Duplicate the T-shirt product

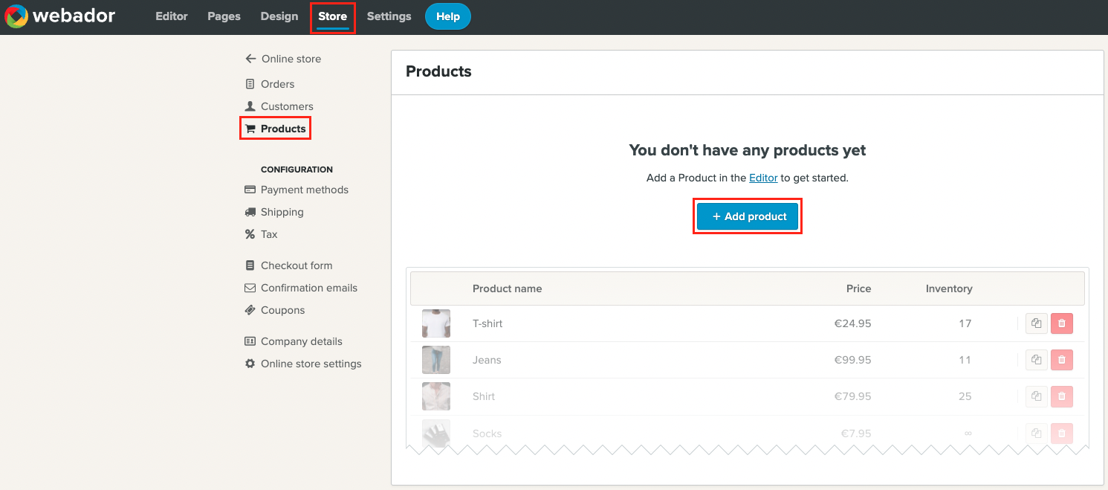[x=1036, y=323]
